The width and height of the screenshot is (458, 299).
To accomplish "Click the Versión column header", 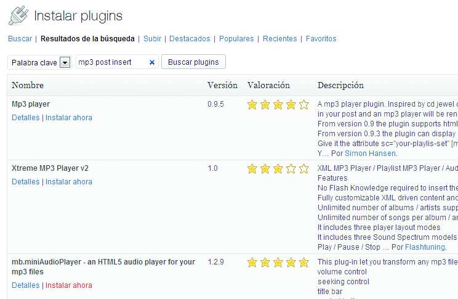I will [222, 85].
